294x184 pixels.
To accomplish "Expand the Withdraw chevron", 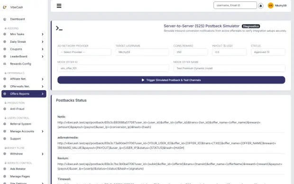I will pyautogui.click(x=43, y=154).
